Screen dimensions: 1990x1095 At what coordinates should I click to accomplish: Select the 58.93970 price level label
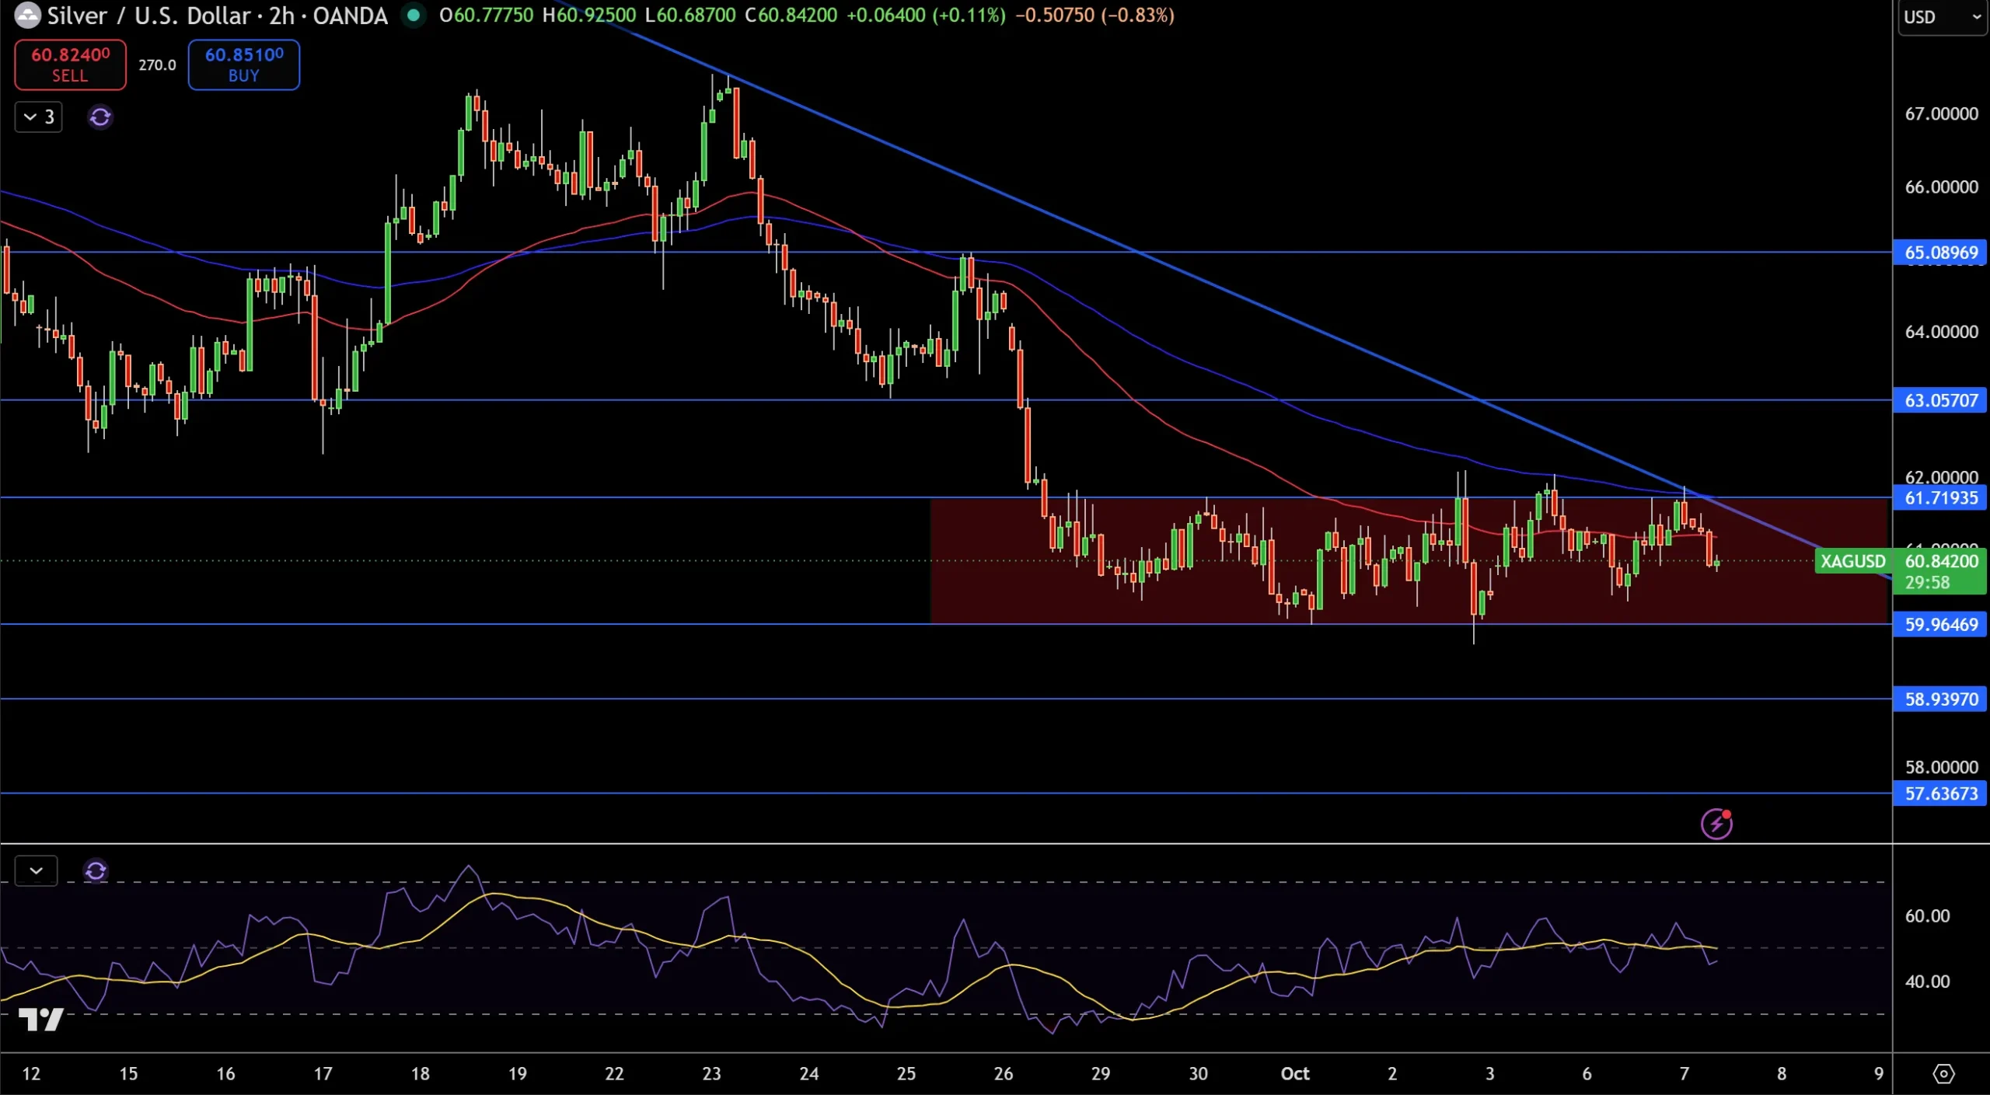point(1940,699)
